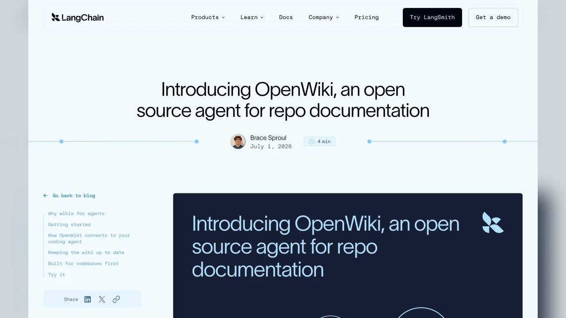Click the LangChain logo in the header
Viewport: 566px width, 318px height.
pyautogui.click(x=77, y=17)
